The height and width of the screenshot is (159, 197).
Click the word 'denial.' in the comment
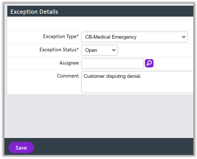(x=134, y=76)
